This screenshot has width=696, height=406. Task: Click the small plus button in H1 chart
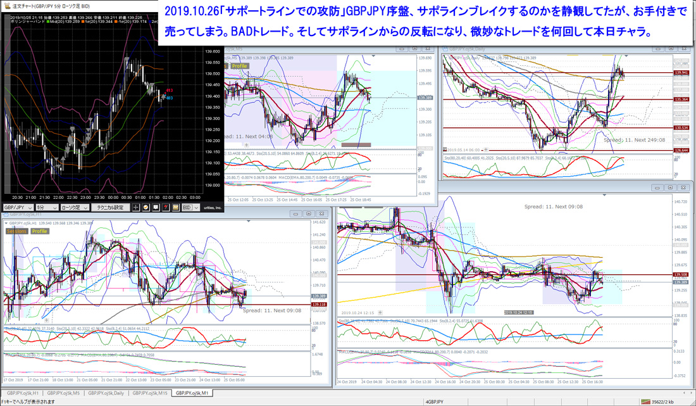(x=47, y=320)
